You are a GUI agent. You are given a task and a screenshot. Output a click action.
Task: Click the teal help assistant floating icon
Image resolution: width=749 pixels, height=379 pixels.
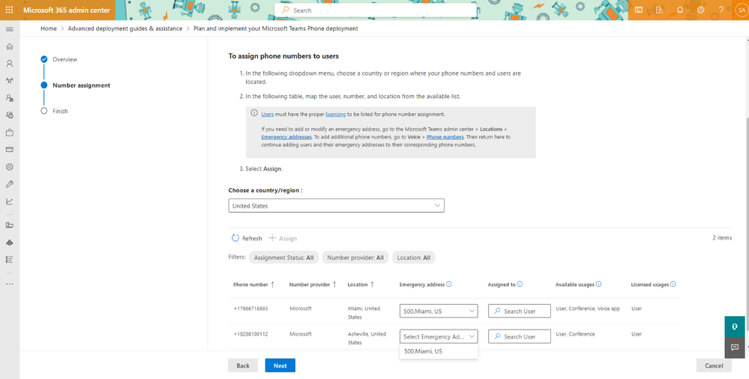tap(735, 327)
